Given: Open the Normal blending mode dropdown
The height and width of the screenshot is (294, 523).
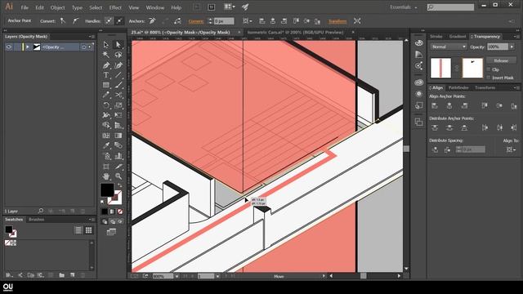Looking at the screenshot, I should click(x=449, y=47).
